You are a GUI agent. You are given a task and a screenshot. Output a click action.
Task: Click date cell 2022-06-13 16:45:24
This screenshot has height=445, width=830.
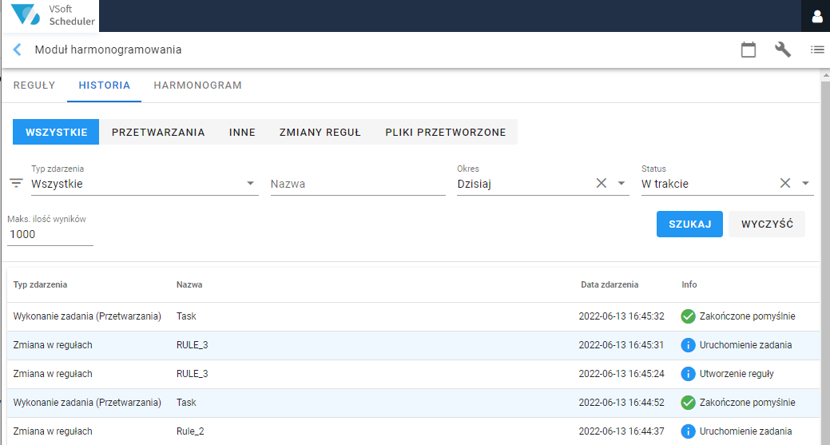[622, 374]
